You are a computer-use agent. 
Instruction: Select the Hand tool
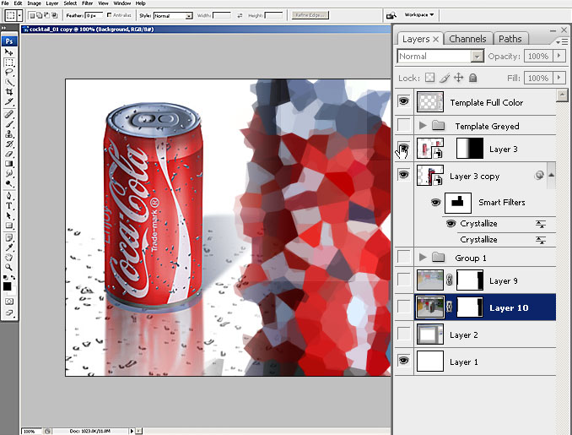pos(9,258)
